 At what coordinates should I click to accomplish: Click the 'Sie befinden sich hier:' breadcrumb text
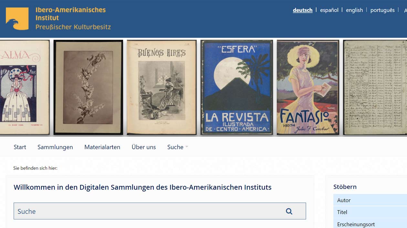click(x=35, y=168)
